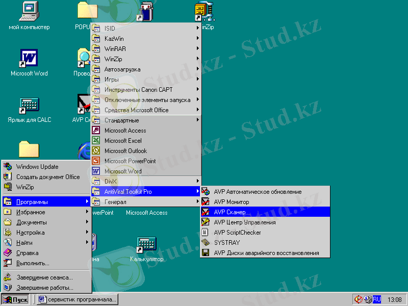Click the AVP Автоматическое обновление icon

206,192
